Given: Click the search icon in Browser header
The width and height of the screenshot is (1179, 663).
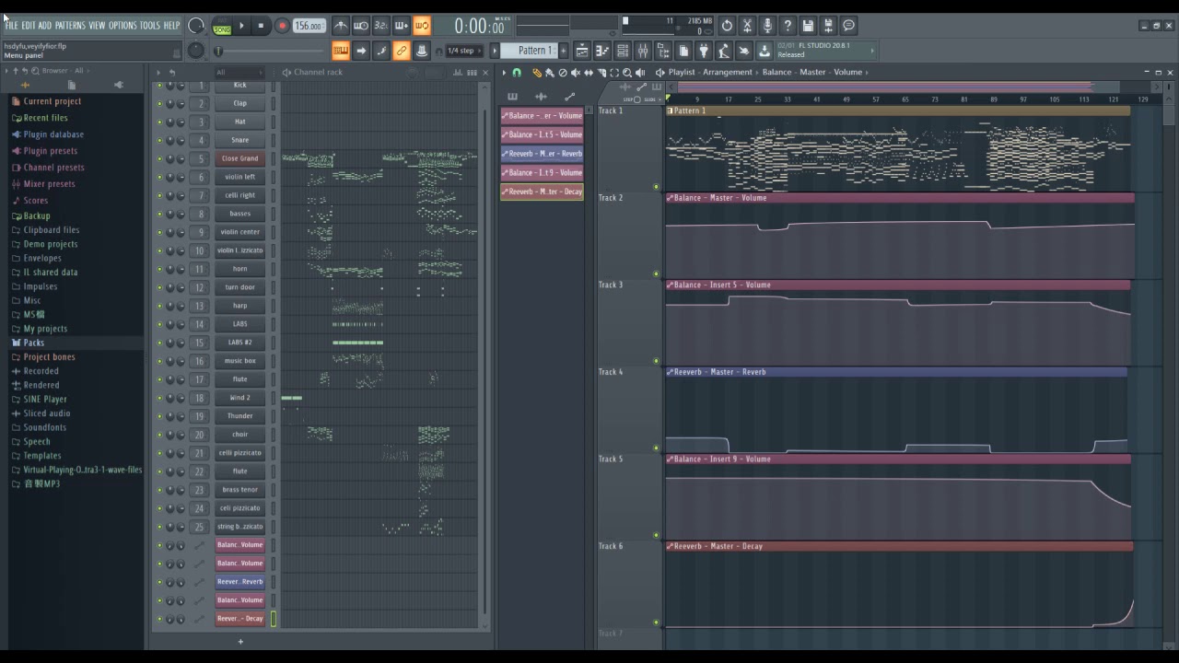Looking at the screenshot, I should point(35,71).
